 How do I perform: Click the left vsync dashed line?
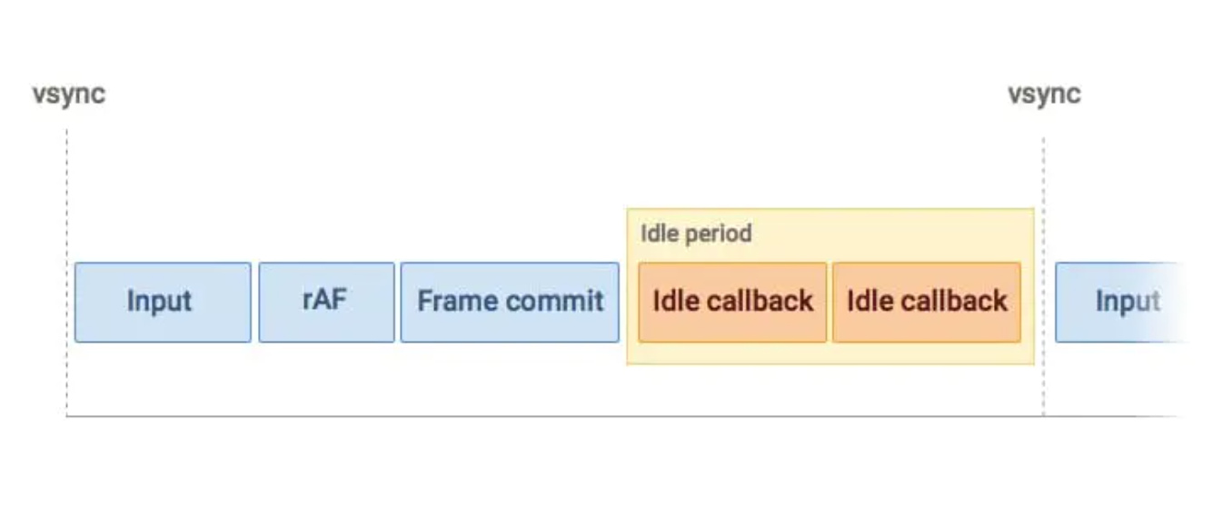[66, 200]
